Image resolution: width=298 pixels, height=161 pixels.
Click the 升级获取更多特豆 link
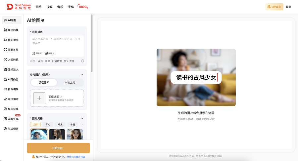pyautogui.click(x=76, y=157)
